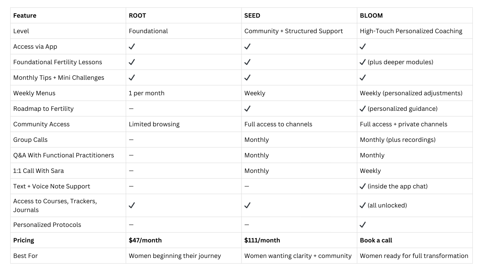
Task: Click "Women ready for full transformation" cell
Action: pos(414,256)
